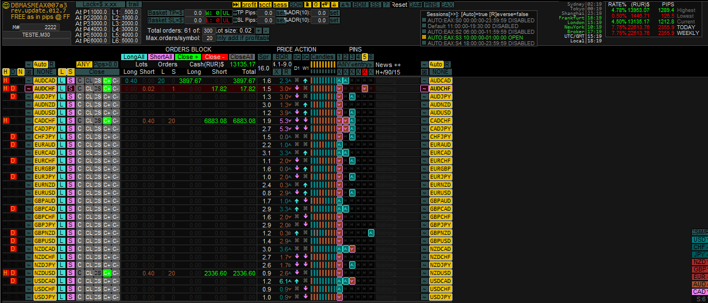
Task: Click the yellow L header button
Action: pyautogui.click(x=62, y=72)
